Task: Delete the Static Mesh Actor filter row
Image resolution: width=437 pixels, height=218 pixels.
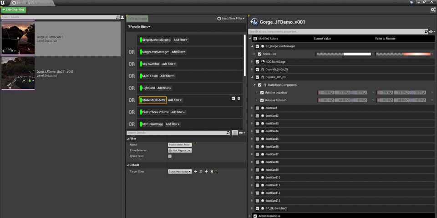Action: [239, 98]
